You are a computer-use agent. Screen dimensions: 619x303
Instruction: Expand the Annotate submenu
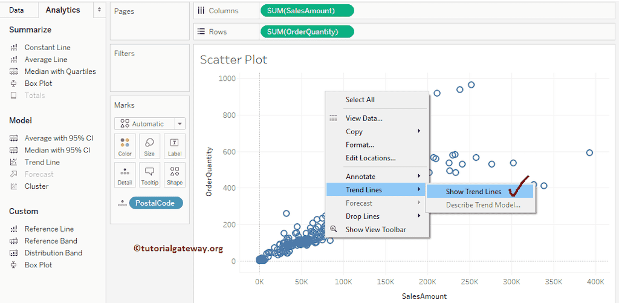pyautogui.click(x=418, y=177)
